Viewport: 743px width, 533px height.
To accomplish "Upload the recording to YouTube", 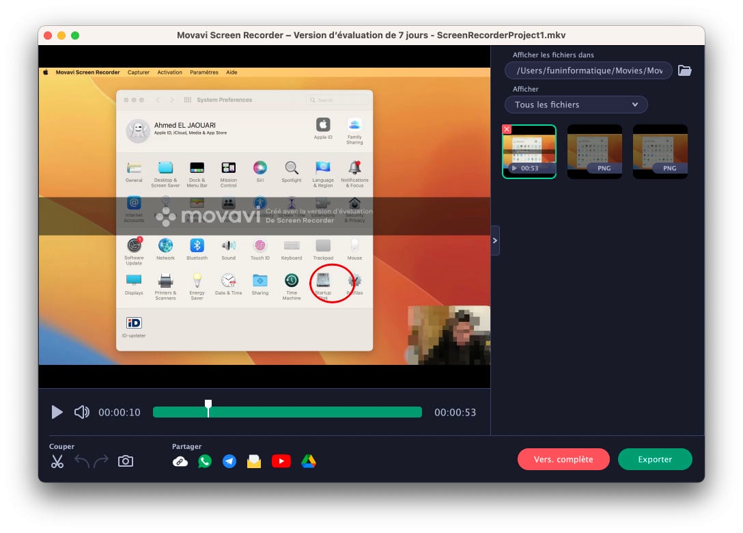I will point(281,461).
